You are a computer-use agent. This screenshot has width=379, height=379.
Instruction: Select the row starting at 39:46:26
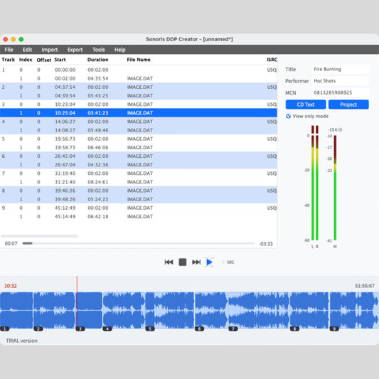coord(139,191)
